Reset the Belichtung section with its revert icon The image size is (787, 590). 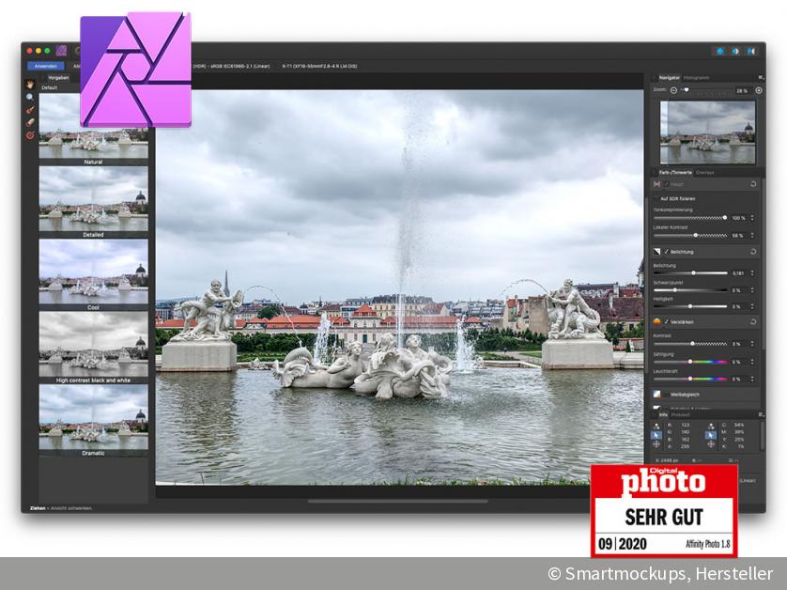[754, 253]
